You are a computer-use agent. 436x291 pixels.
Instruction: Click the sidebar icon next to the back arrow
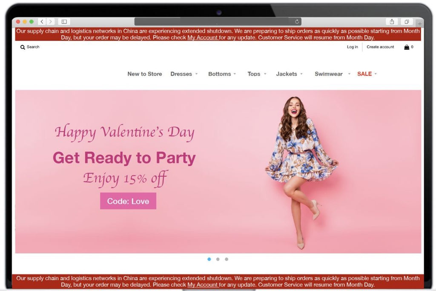64,21
